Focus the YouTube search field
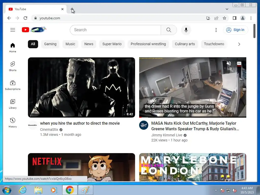Screen dimensions: 260x195 coord(116,30)
